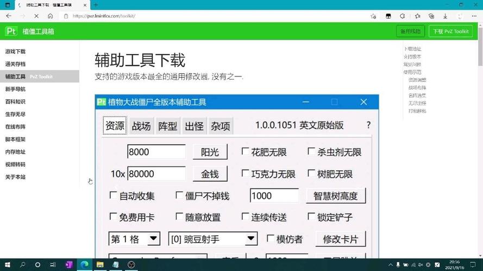
Task: Enable 杀虫剂无限 checkbox
Action: 311,151
